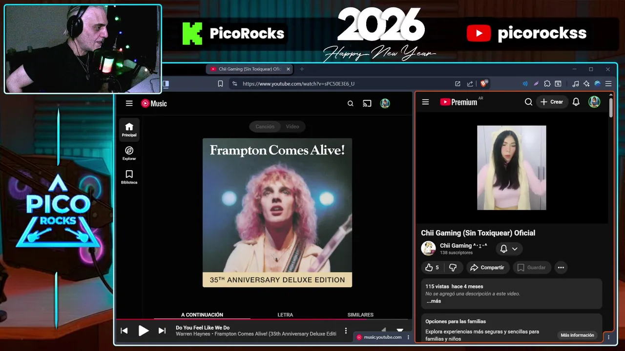Viewport: 625px width, 351px height.
Task: Open more video actions three-dot button
Action: (x=561, y=267)
